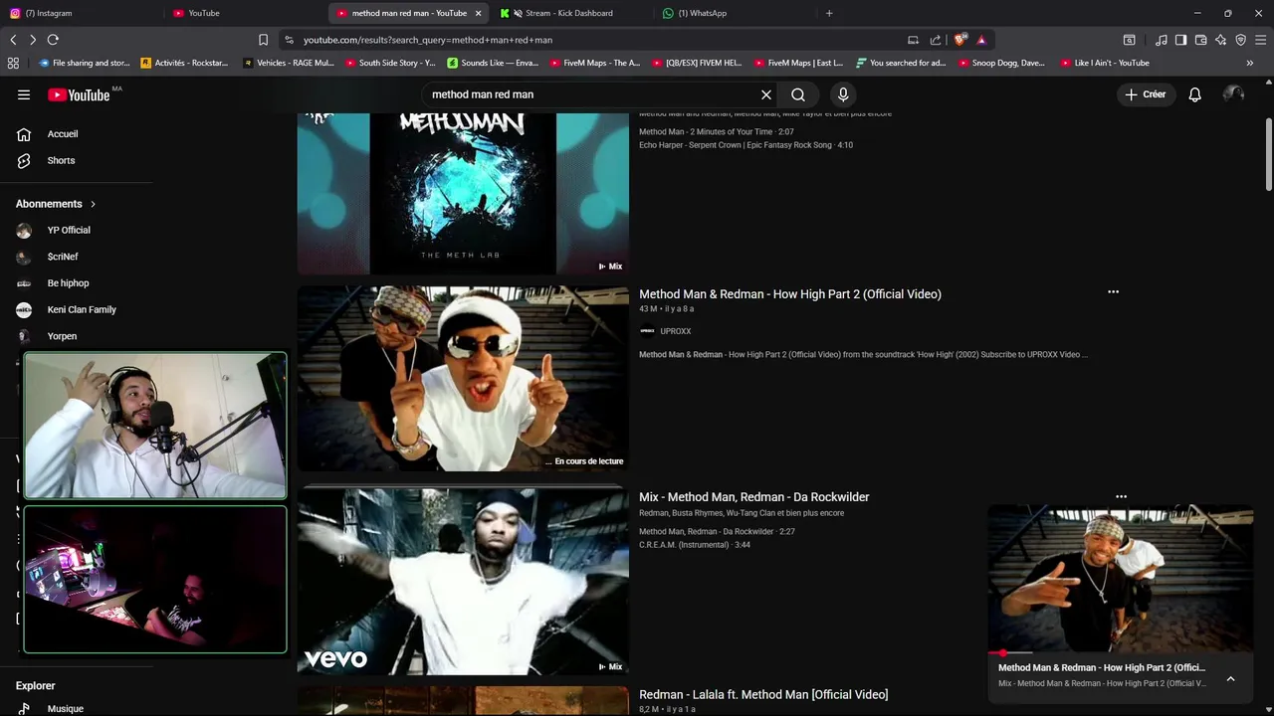This screenshot has width=1274, height=716.
Task: Toggle the browser sidebar panel icon
Action: [x=1180, y=40]
